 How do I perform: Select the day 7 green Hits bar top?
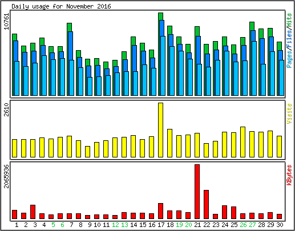tap(69, 27)
